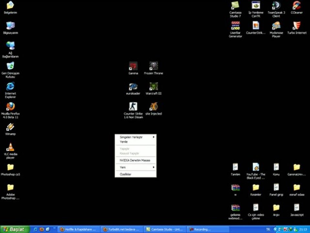310x233 pixels.
Task: Select the Camtasia Studio 7 shortcut
Action: (235, 9)
